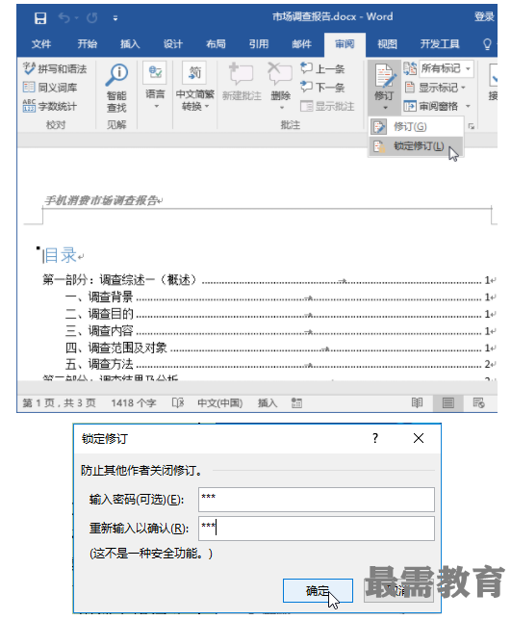Click the Redo/Repeat icon
The width and height of the screenshot is (511, 620).
click(x=92, y=17)
